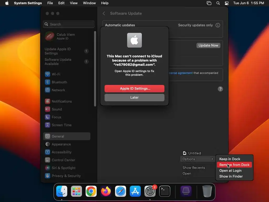Select Untitled window in Dock menu

pyautogui.click(x=198, y=153)
